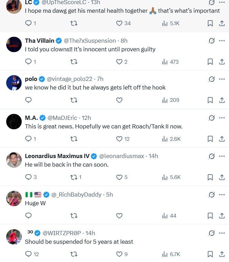Open Grok icon on Tha Villain's tweet
229x262 pixels.
[x=212, y=41]
